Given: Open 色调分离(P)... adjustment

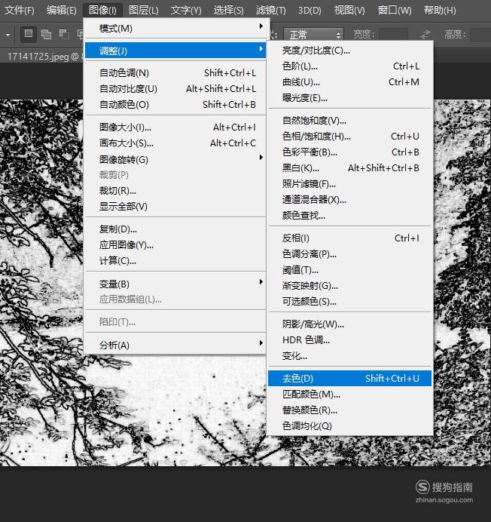Looking at the screenshot, I should [x=349, y=254].
